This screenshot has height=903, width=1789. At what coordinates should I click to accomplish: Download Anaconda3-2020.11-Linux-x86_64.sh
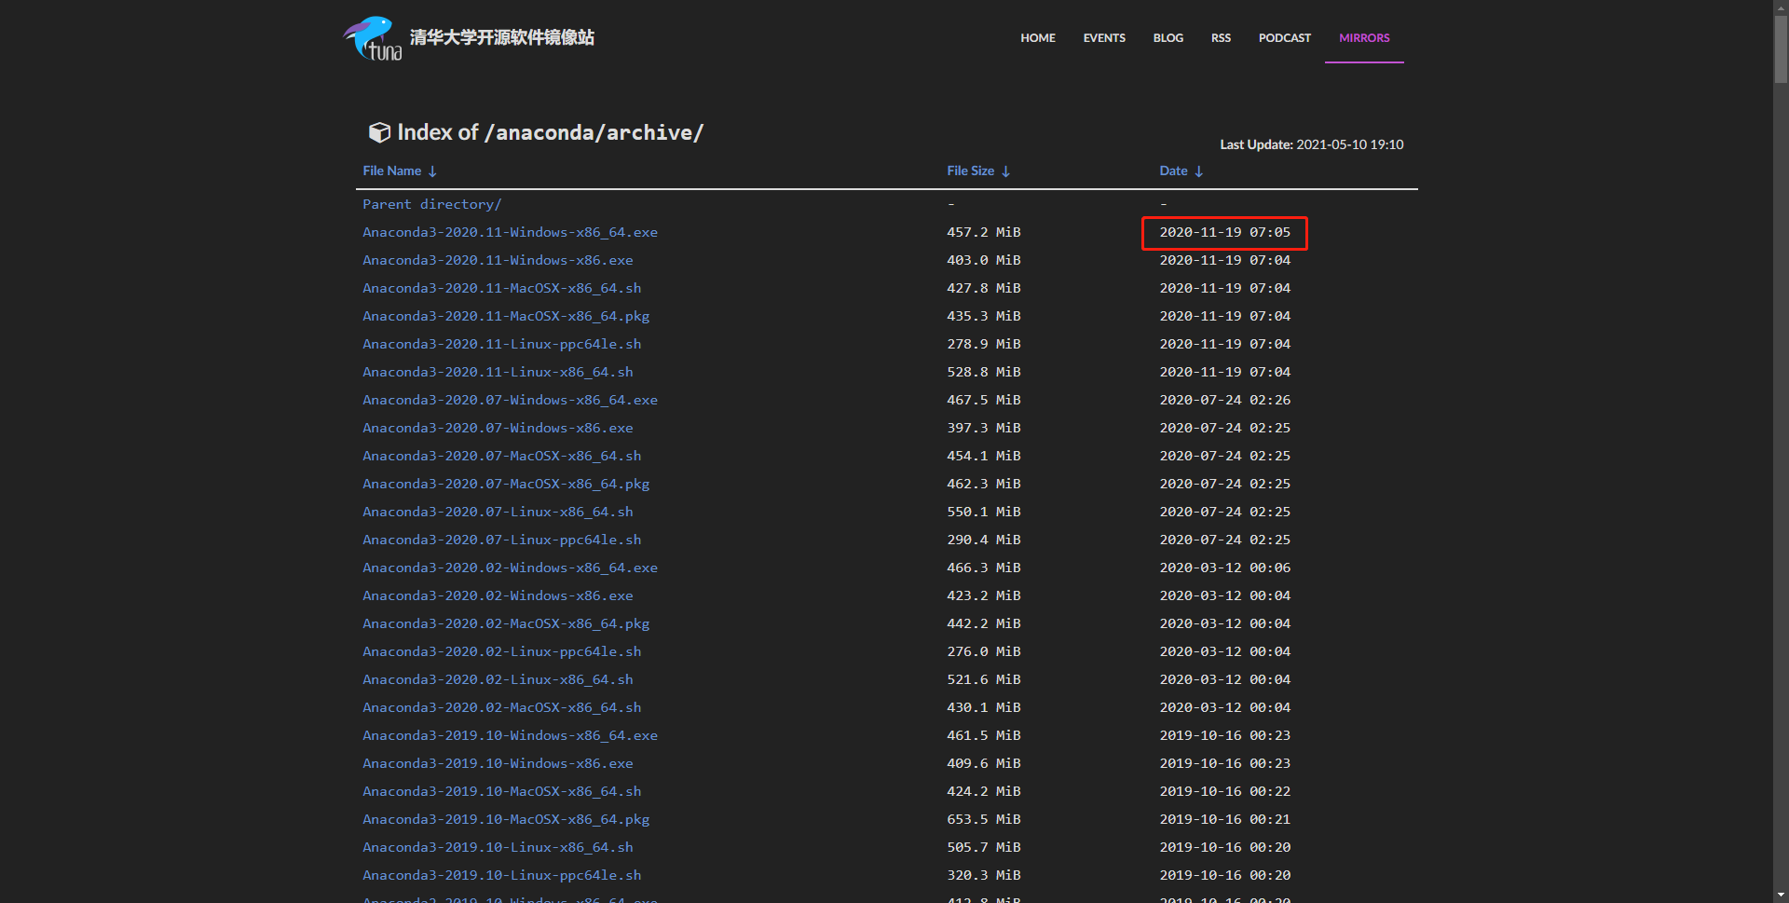coord(498,372)
